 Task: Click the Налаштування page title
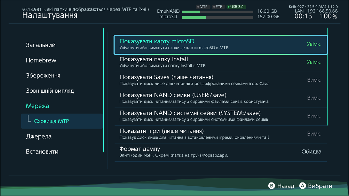point(50,15)
